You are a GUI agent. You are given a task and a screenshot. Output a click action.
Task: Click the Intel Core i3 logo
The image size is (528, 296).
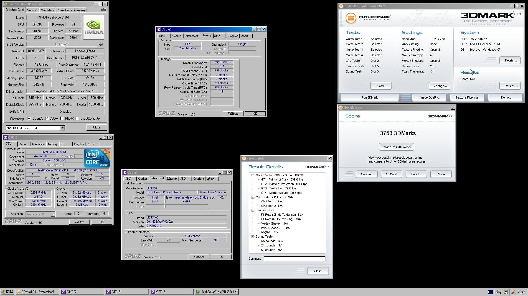point(97,158)
